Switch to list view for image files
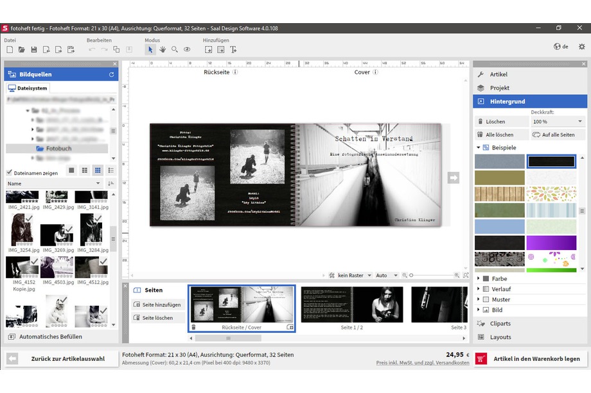Viewport: 591px width, 393px height. point(111,171)
